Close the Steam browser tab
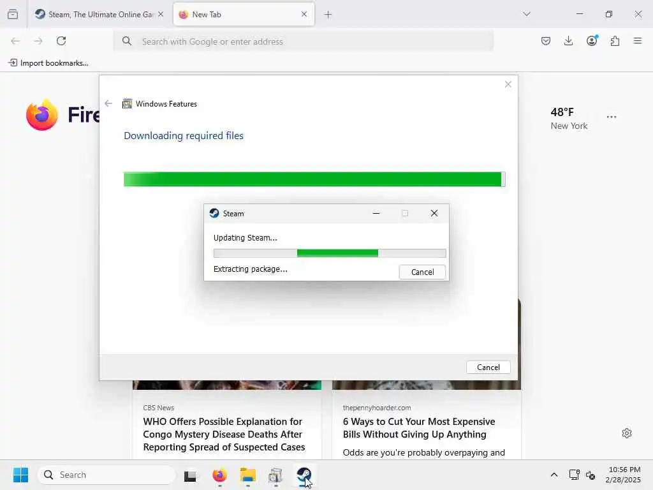 click(161, 14)
